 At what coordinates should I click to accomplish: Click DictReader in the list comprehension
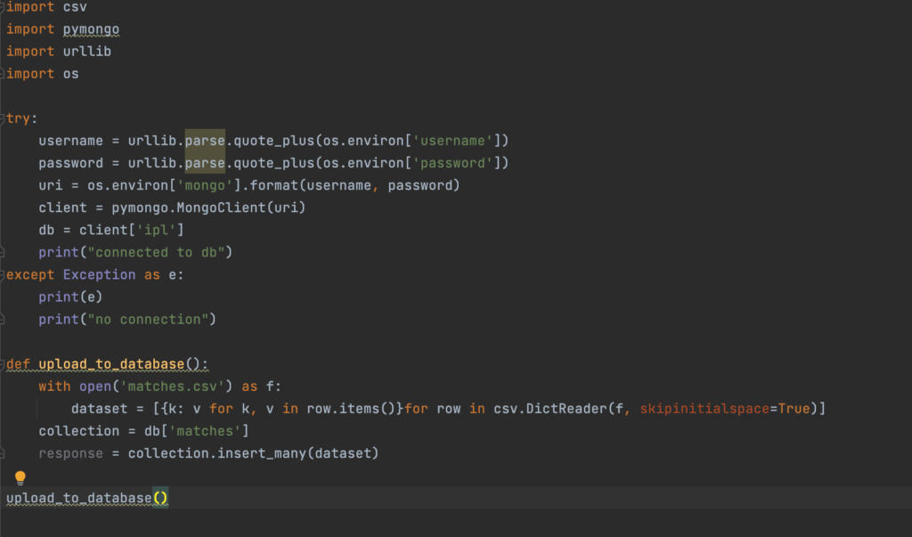click(x=572, y=409)
